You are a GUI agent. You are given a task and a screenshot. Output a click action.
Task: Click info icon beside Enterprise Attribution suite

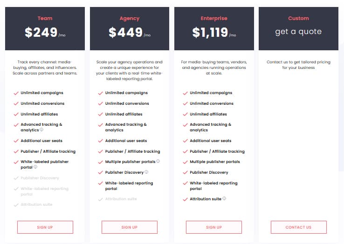click(x=224, y=198)
